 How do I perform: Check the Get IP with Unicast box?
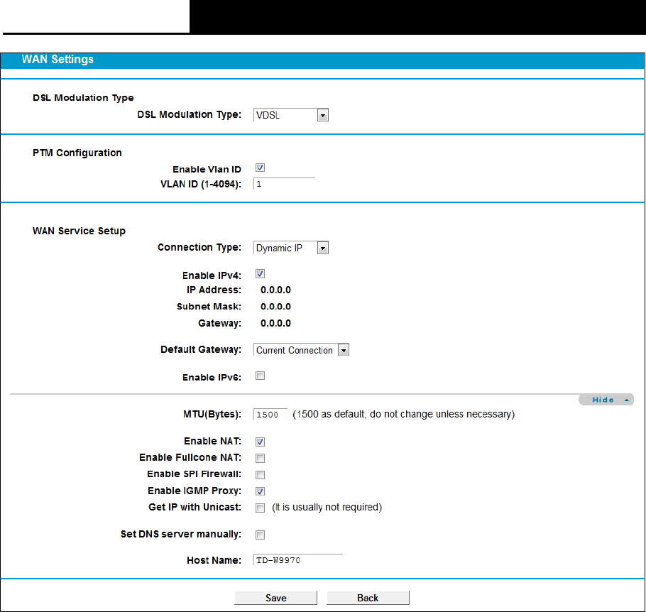pos(260,508)
